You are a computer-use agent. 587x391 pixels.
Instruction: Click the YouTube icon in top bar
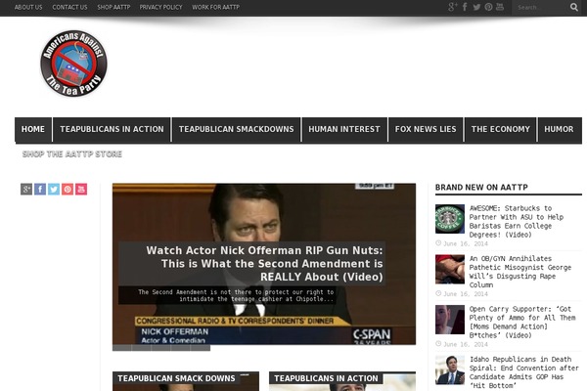[x=500, y=7]
